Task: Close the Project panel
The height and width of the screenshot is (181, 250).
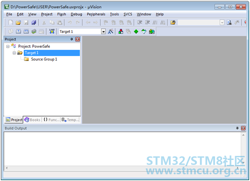Action: pos(78,39)
